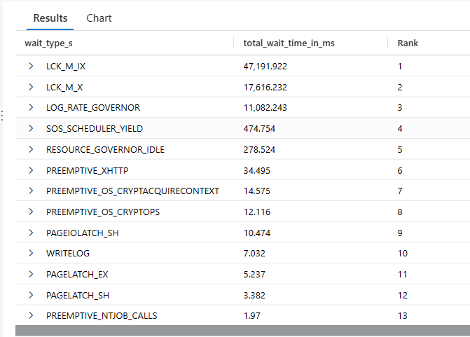Select the Results tab
The image size is (470, 337).
tap(50, 18)
